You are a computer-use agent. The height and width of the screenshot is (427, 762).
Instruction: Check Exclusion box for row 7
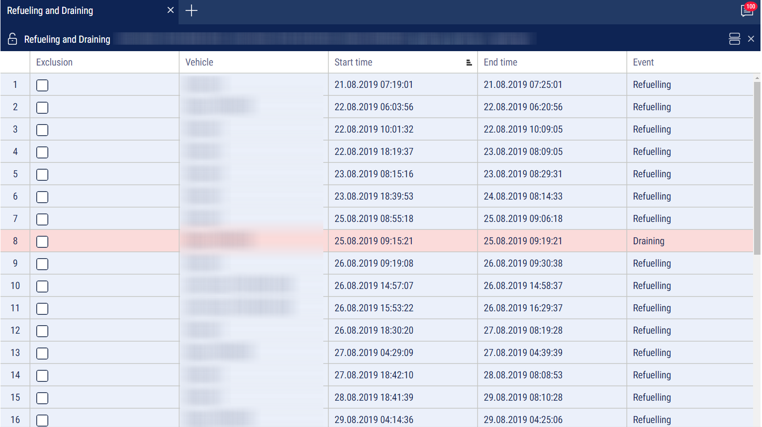[x=42, y=219]
